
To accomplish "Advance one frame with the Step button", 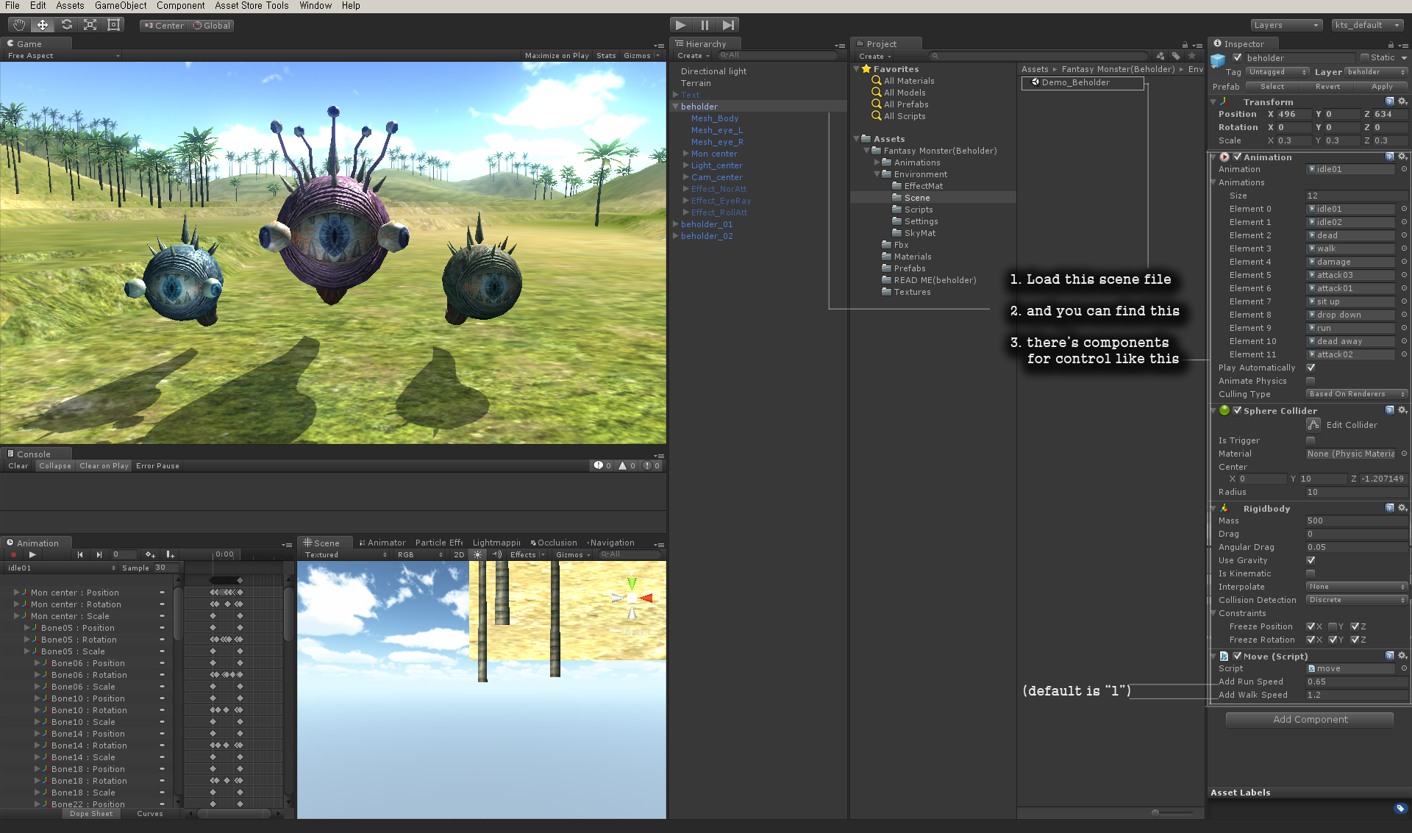I will [x=728, y=25].
